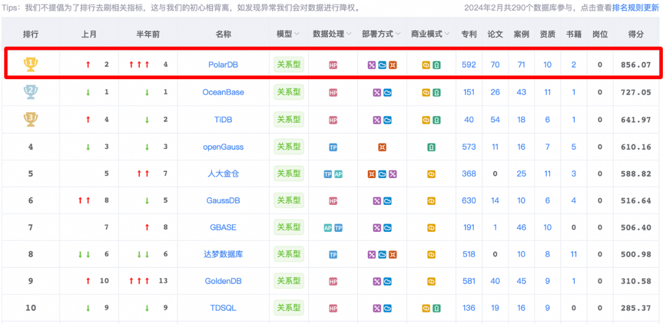This screenshot has width=663, height=324.
Task: Open the 排名规则更新 link
Action: pyautogui.click(x=635, y=8)
